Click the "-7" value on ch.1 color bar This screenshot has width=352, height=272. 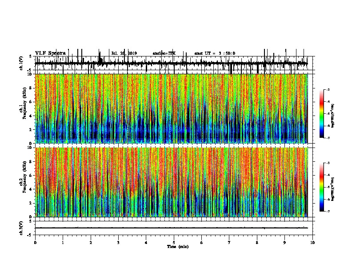point(328,138)
